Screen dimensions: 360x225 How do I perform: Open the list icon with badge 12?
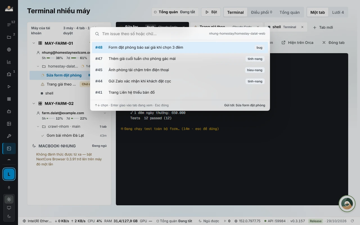pyautogui.click(x=9, y=25)
